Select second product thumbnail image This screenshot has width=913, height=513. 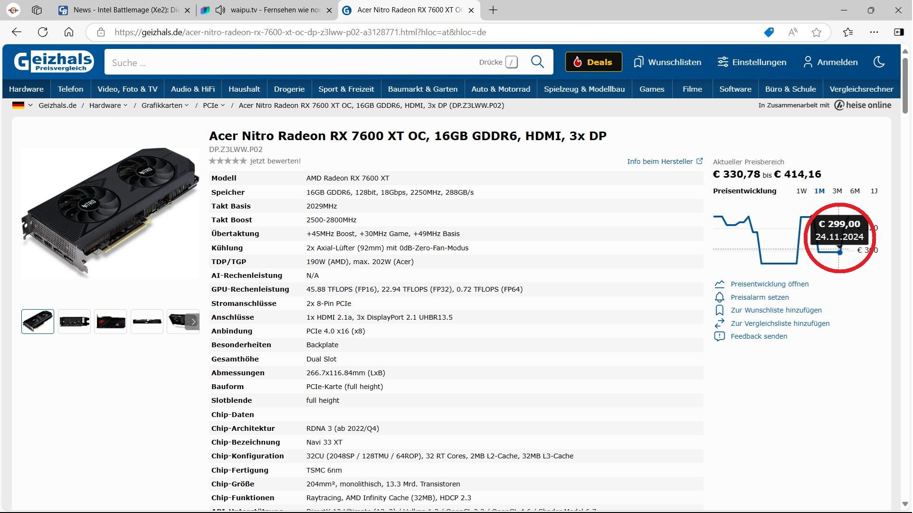click(74, 322)
